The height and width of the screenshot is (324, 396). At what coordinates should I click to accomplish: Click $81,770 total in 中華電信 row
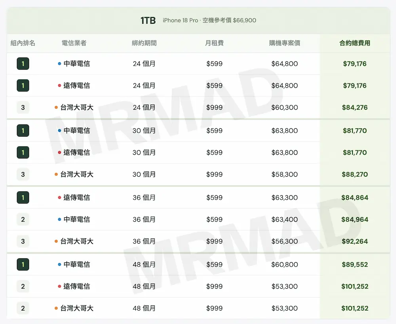click(355, 131)
